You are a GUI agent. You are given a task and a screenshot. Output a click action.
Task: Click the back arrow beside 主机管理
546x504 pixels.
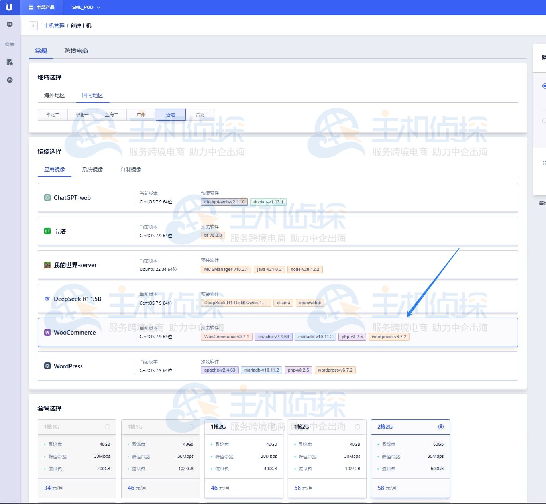33,26
